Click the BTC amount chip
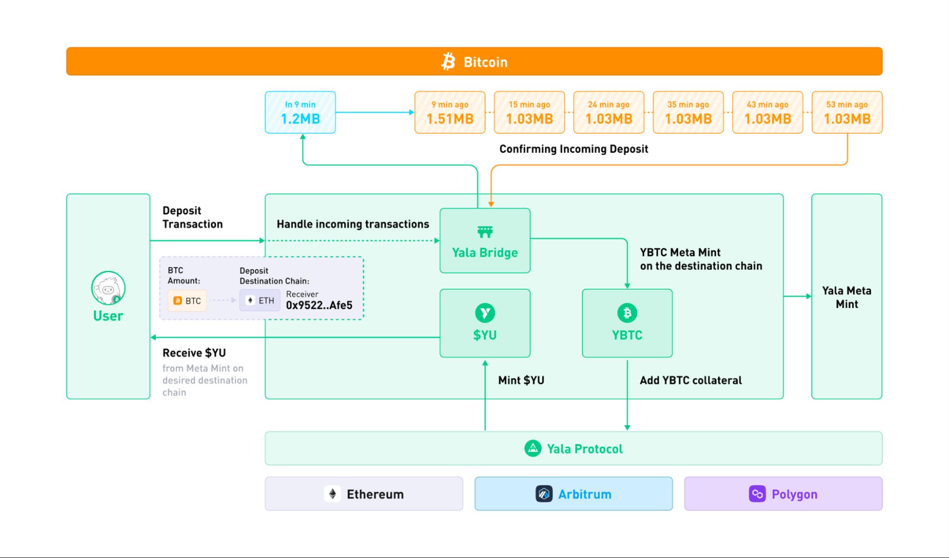 (187, 301)
